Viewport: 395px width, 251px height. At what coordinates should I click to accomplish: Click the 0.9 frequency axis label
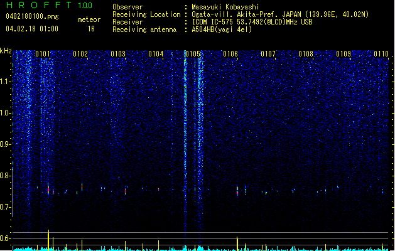click(6, 144)
